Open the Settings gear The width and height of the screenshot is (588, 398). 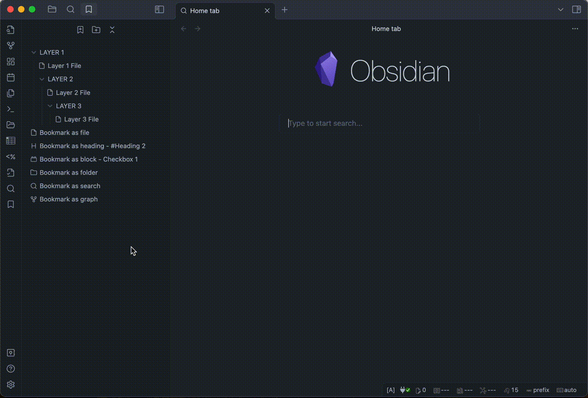[x=11, y=385]
